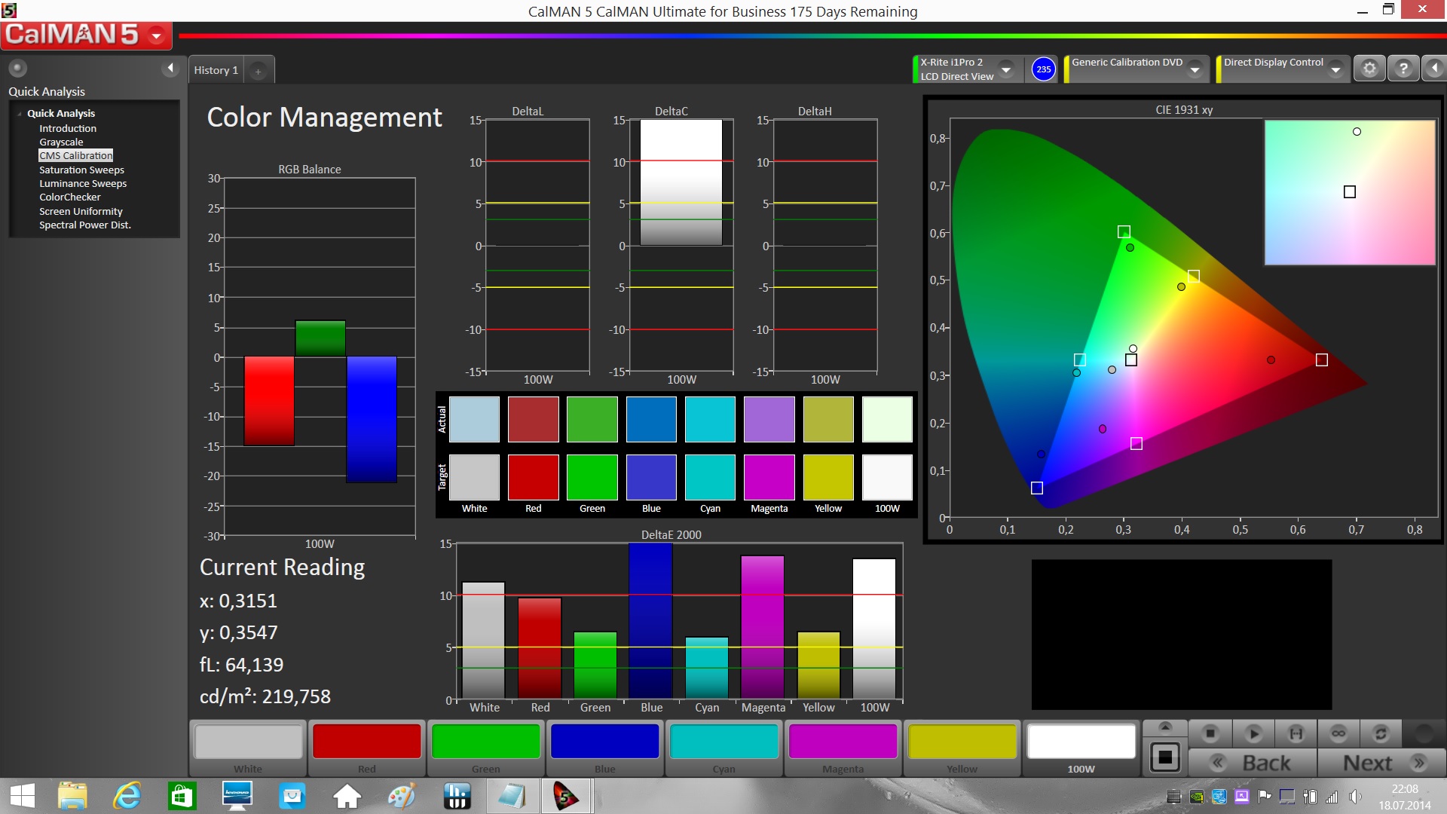Click the stop measurement icon
1447x814 pixels.
(x=1210, y=733)
